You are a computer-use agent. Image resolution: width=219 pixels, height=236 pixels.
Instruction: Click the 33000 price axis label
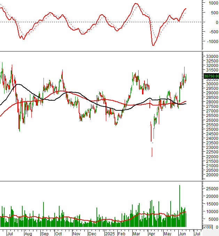[212, 57]
